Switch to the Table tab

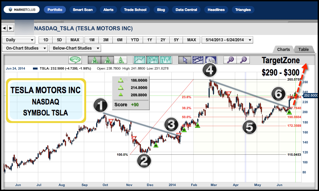pyautogui.click(x=303, y=50)
